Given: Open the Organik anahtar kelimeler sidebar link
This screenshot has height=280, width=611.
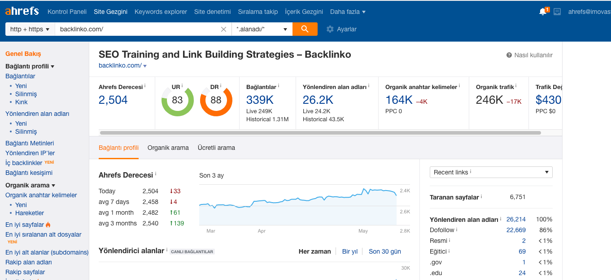Looking at the screenshot, I should click(41, 195).
